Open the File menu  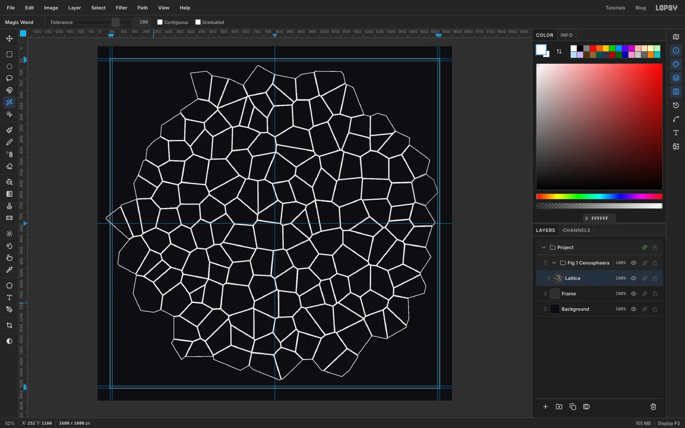(11, 8)
